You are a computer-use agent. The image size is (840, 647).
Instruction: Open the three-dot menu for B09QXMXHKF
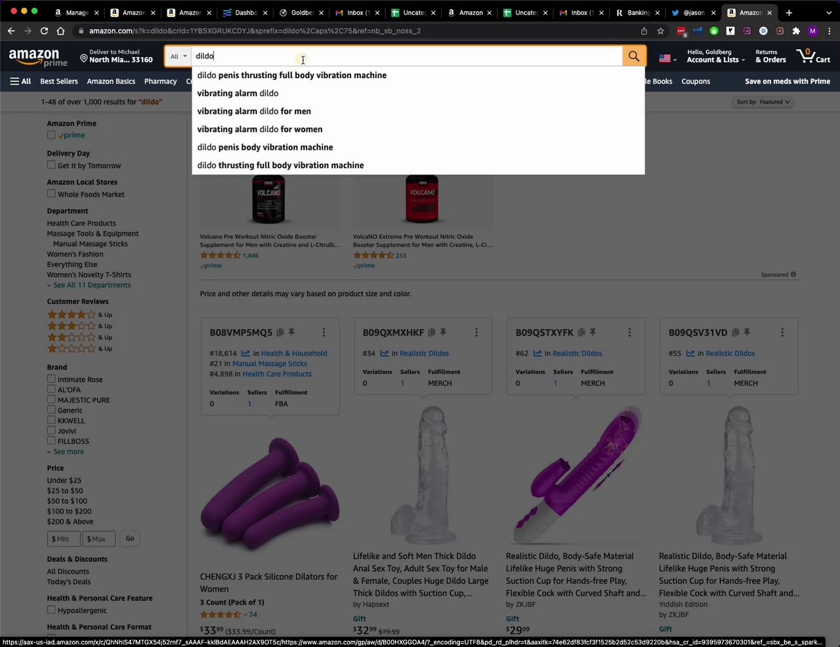pos(476,333)
